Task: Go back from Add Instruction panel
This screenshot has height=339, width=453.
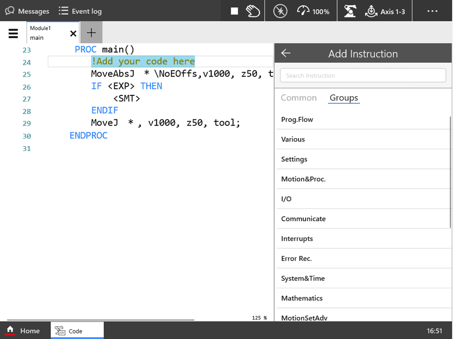Action: (286, 53)
